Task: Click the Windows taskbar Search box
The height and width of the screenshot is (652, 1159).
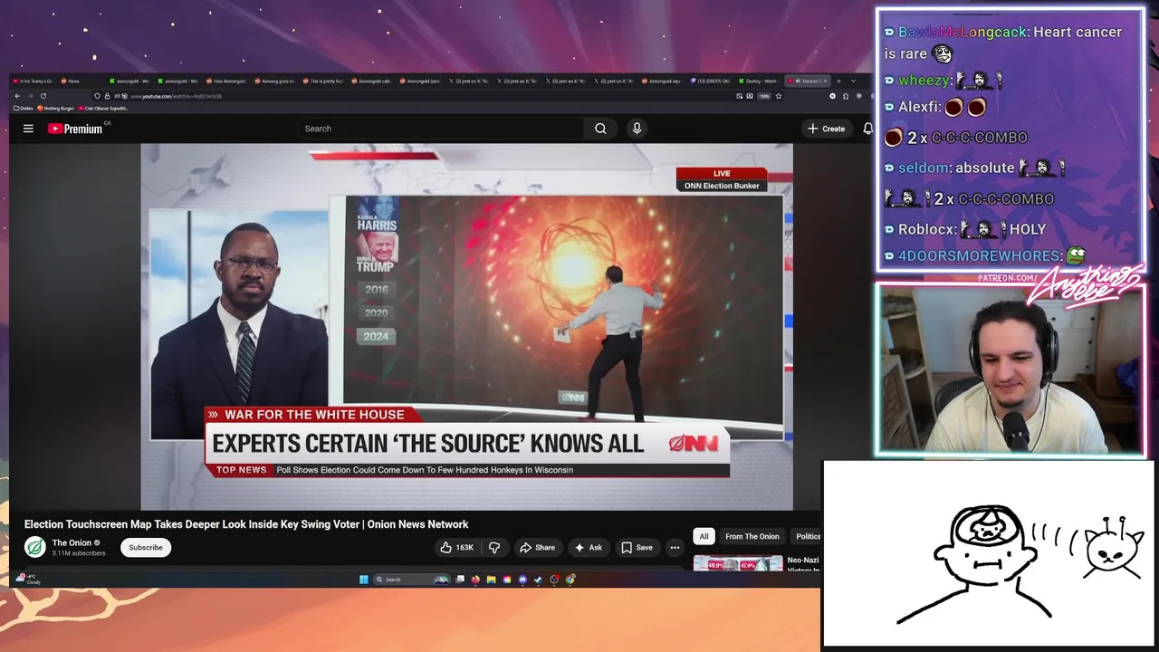Action: point(411,580)
